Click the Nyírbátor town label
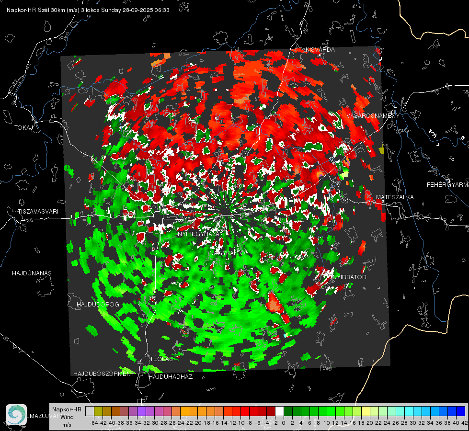 (349, 277)
